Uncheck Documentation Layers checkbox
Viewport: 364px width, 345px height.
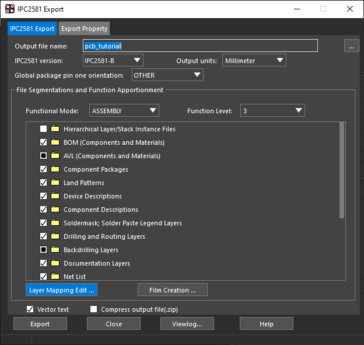click(x=43, y=263)
